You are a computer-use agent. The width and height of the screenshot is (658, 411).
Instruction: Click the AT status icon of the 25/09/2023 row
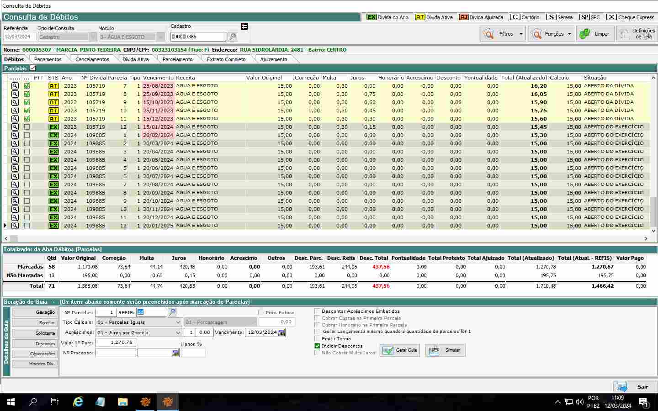tap(53, 94)
